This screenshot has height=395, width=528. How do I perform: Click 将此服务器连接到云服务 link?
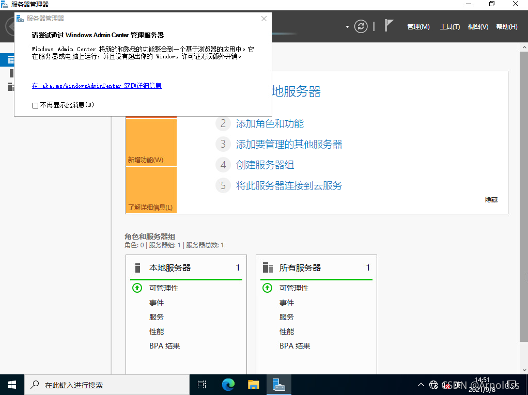[289, 185]
